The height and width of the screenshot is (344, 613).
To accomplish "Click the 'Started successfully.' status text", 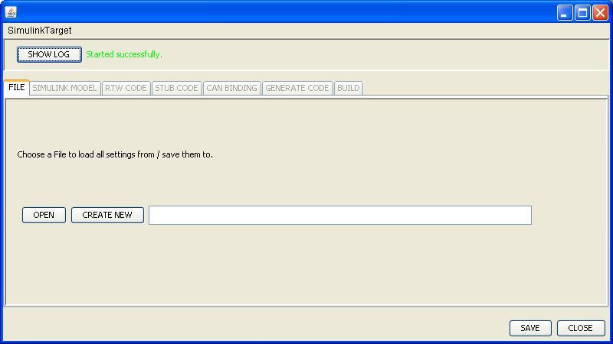I will [x=124, y=54].
